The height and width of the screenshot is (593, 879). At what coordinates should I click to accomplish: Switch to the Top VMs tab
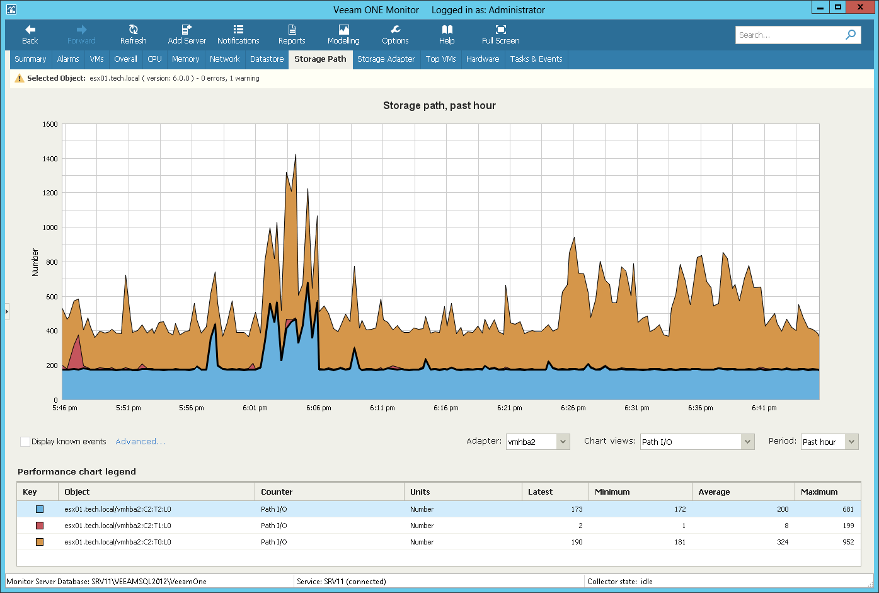coord(440,59)
